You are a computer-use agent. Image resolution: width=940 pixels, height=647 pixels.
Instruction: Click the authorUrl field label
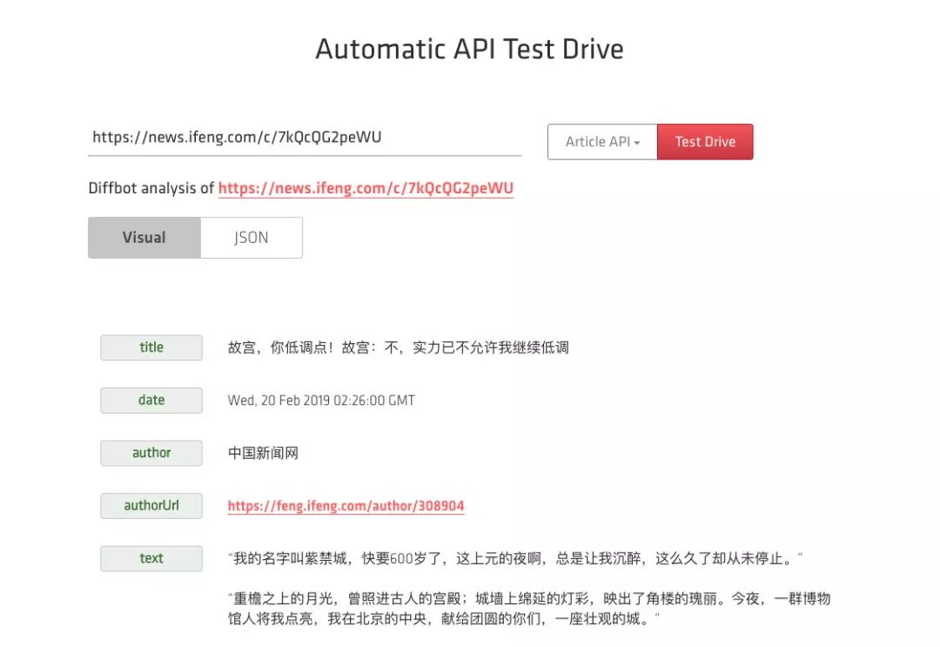coord(151,506)
